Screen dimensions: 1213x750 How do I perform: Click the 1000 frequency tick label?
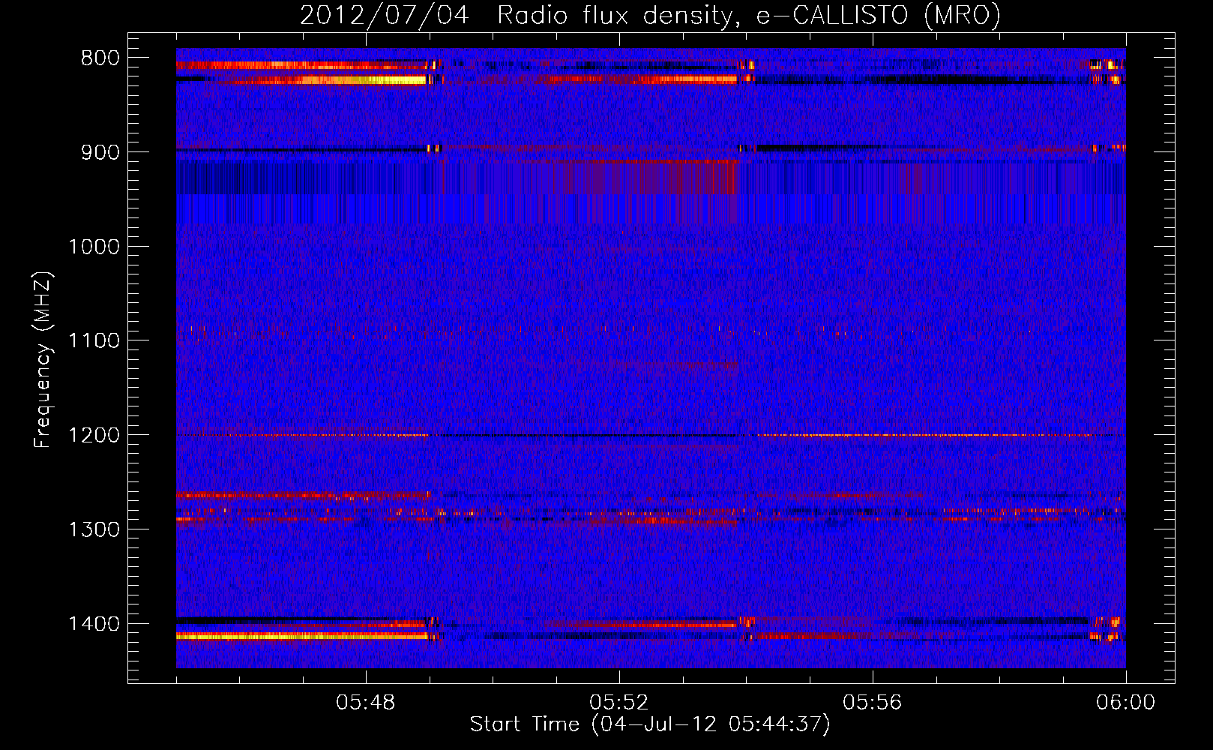pos(94,247)
